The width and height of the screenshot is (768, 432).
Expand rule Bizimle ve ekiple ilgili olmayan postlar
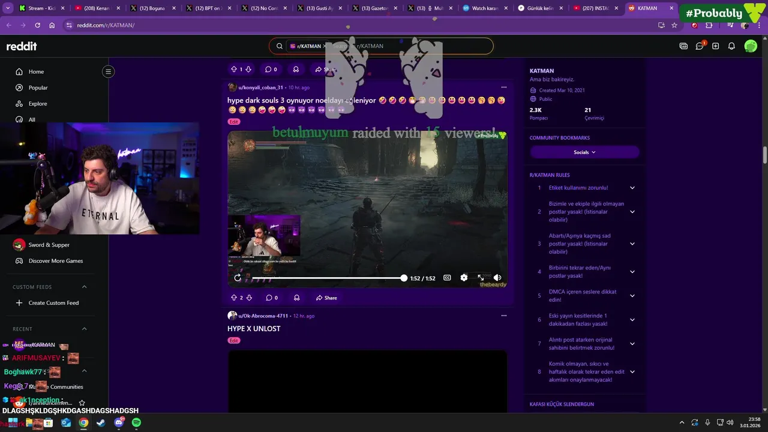pyautogui.click(x=632, y=212)
